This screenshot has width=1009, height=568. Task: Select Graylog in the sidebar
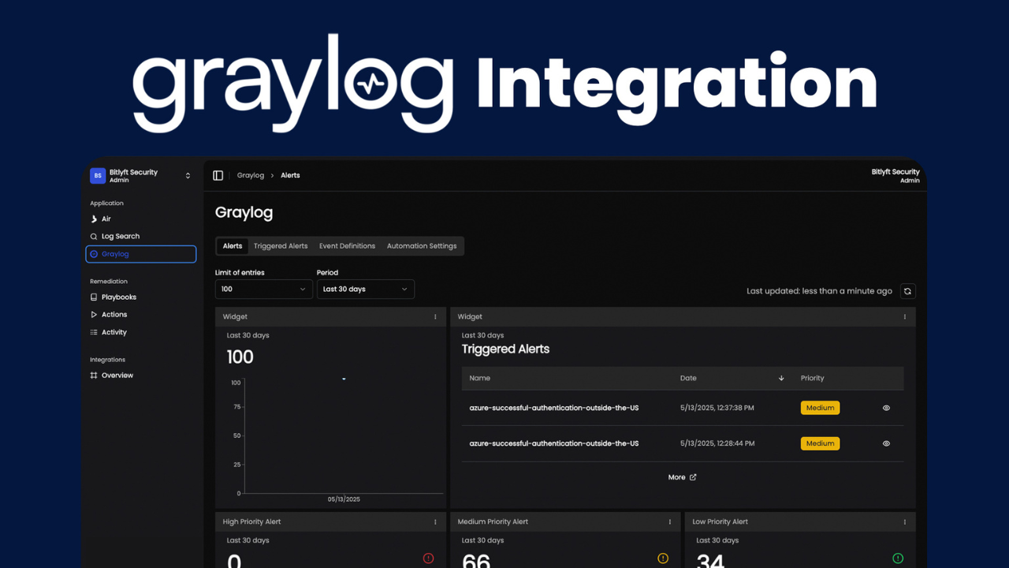[x=141, y=254]
